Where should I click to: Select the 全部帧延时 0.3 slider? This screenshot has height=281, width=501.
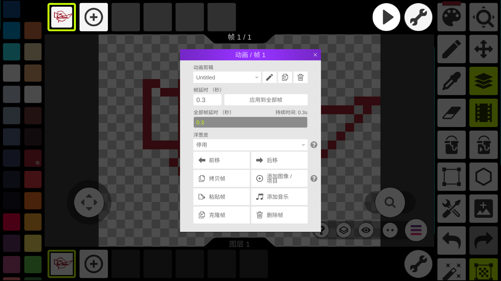pyautogui.click(x=250, y=122)
